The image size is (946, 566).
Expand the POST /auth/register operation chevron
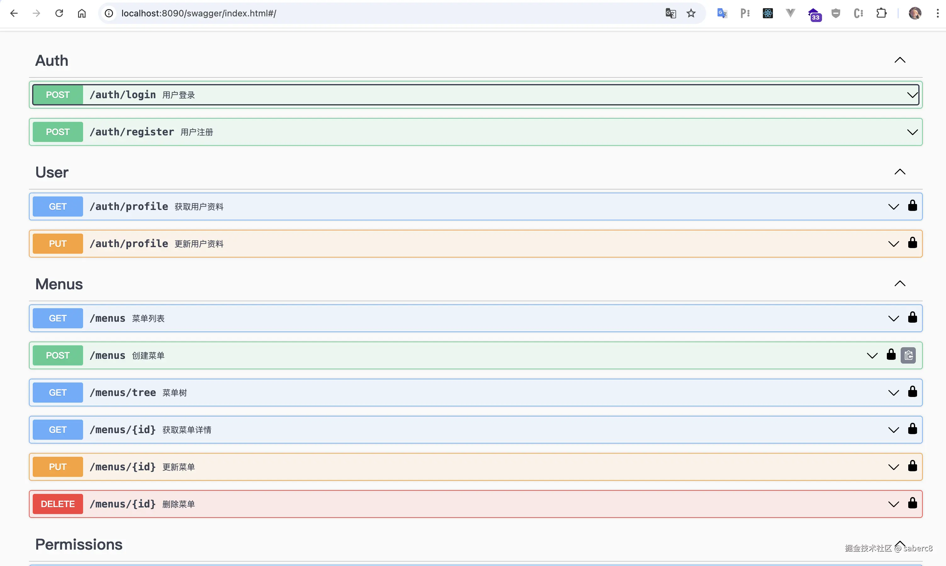(x=912, y=132)
